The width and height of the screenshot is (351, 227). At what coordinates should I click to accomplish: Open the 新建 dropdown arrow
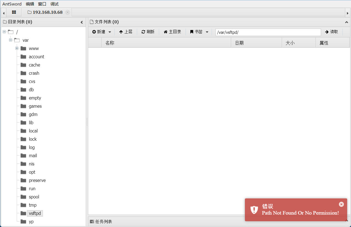coord(110,32)
